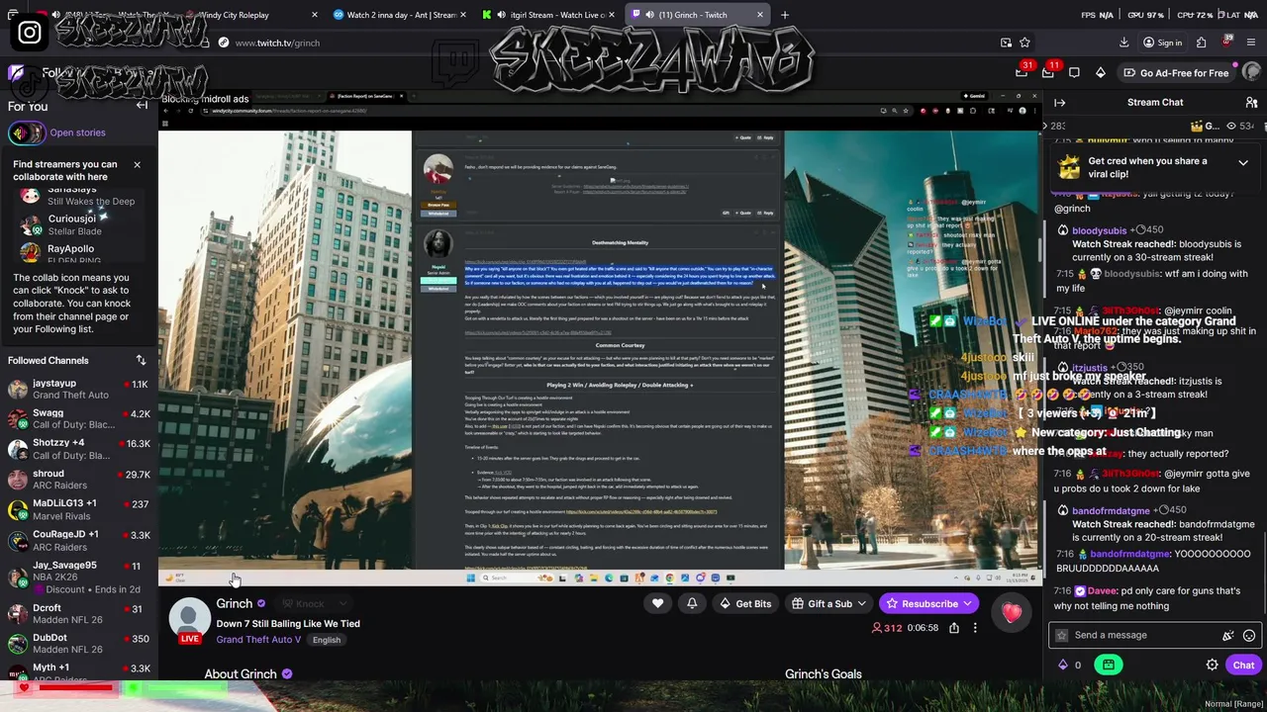This screenshot has width=1267, height=712.
Task: Open Jay_Savage95 channel in sidebar
Action: pos(78,577)
